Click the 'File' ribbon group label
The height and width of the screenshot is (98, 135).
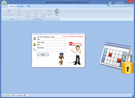12,19
